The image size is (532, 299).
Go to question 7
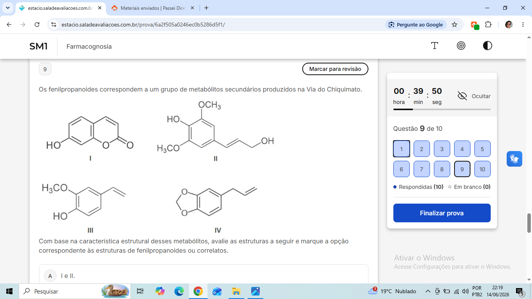tap(422, 169)
